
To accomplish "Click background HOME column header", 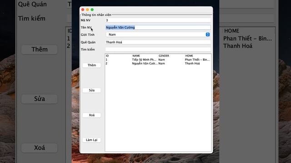I will tap(231, 31).
